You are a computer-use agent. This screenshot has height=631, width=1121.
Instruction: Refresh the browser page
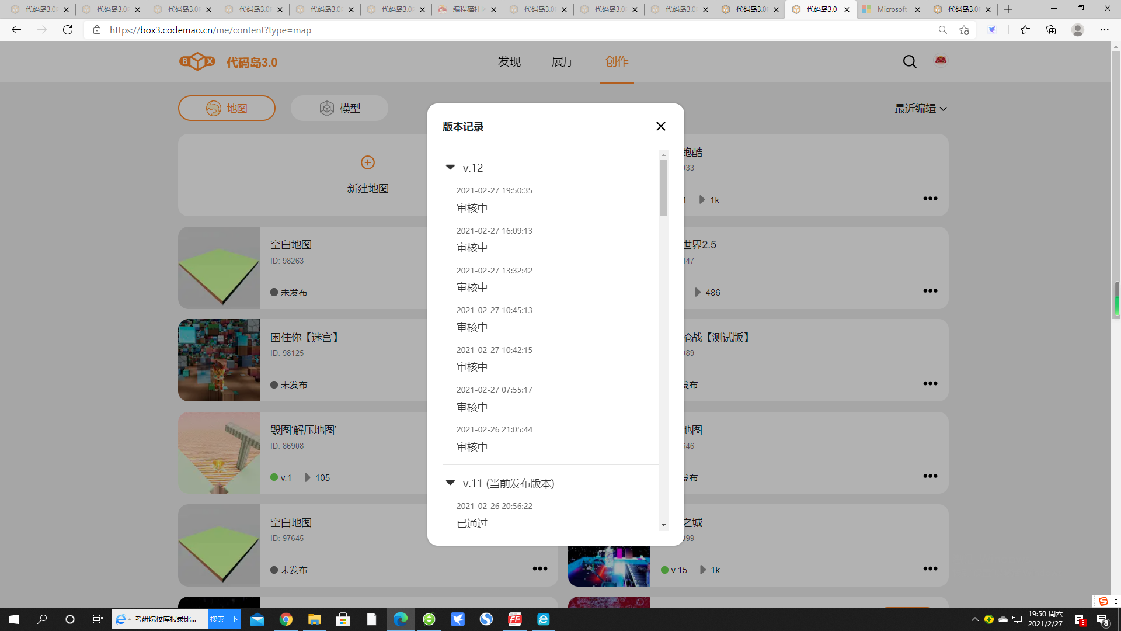[68, 30]
